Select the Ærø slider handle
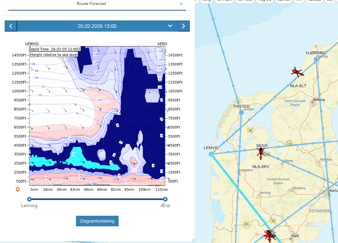 pyautogui.click(x=165, y=199)
